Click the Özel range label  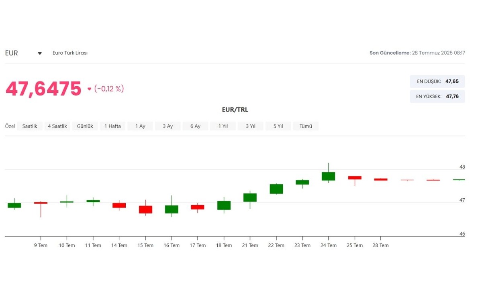click(10, 126)
